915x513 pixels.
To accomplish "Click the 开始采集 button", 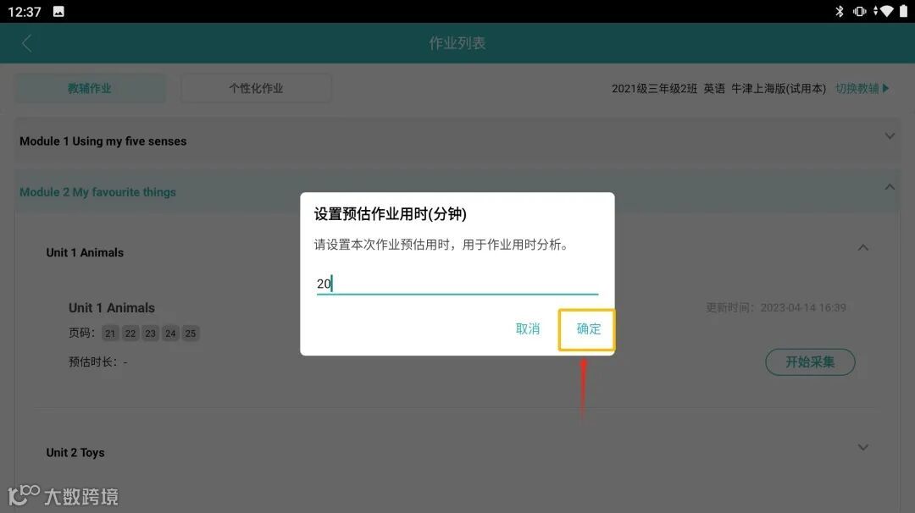I will tap(810, 362).
